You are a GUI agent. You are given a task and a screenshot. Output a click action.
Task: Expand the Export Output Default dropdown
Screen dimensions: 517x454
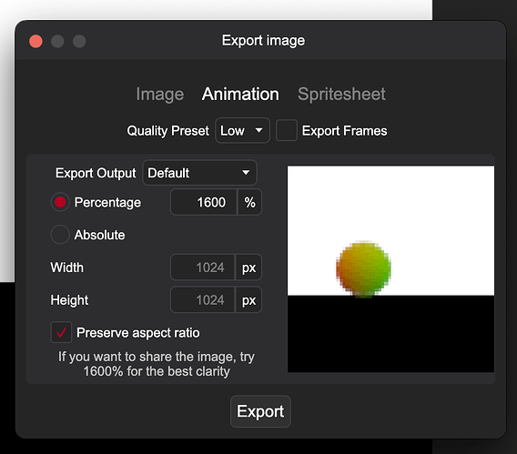[199, 173]
